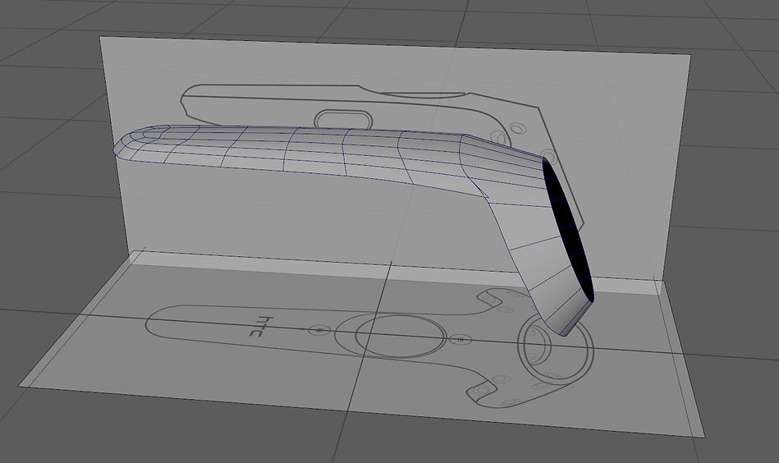Click the black open end of the mesh
This screenshot has width=779, height=463.
click(x=568, y=229)
